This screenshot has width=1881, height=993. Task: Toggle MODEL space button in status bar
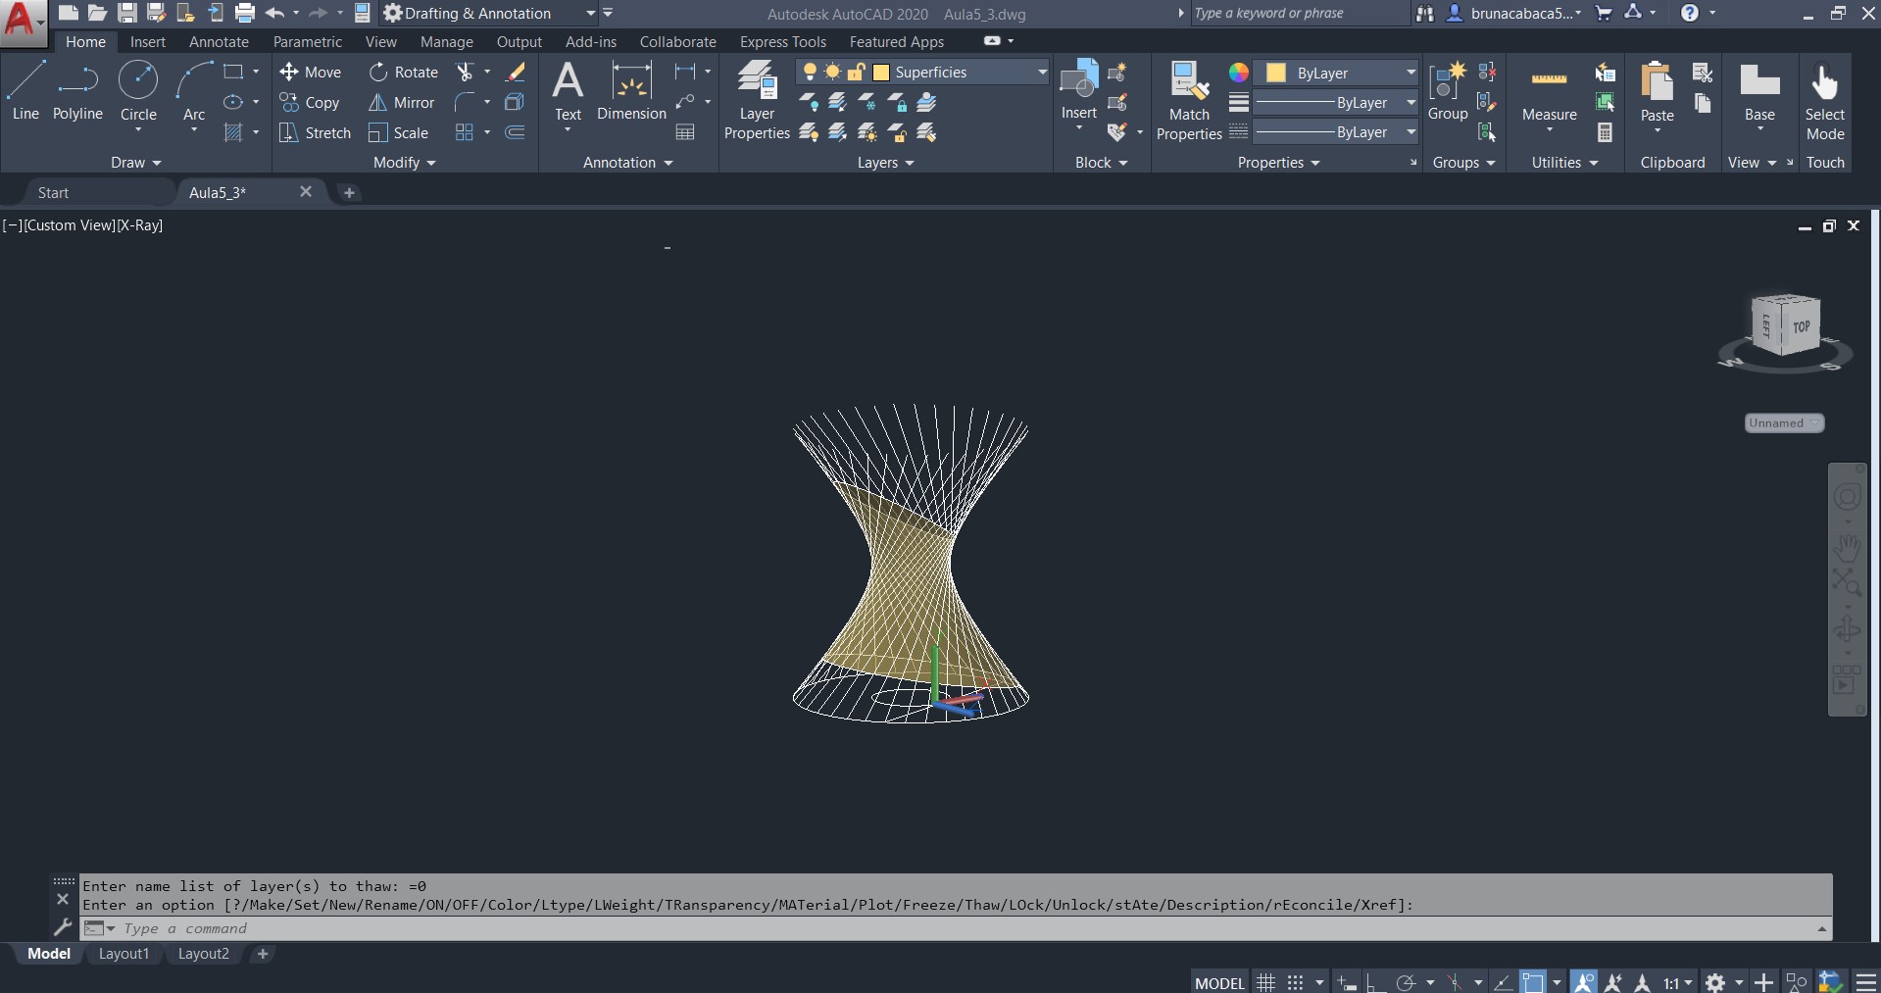point(1219,982)
